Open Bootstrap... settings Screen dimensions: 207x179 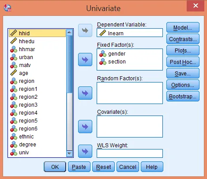183,96
